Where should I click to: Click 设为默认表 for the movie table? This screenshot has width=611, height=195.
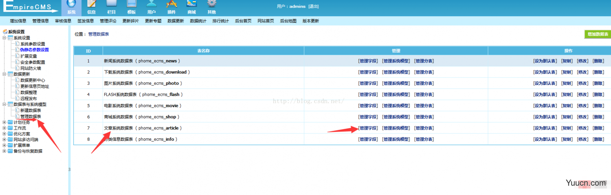[x=545, y=105]
